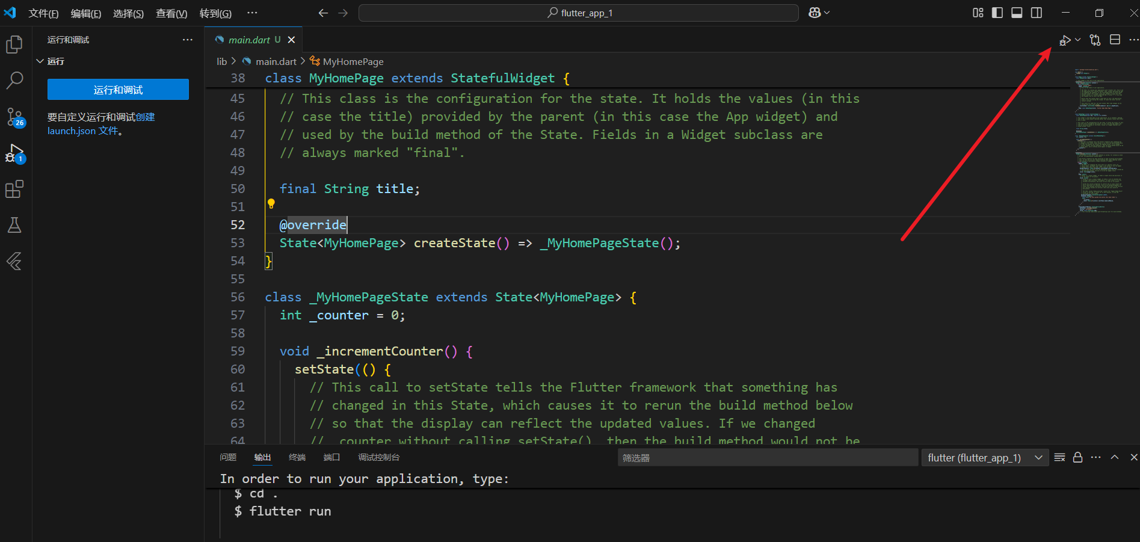1140x542 pixels.
Task: Open the Extensions view
Action: [x=14, y=189]
